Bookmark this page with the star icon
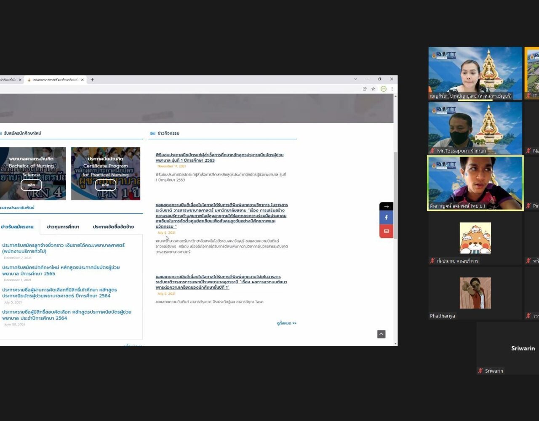The width and height of the screenshot is (539, 421). click(373, 89)
